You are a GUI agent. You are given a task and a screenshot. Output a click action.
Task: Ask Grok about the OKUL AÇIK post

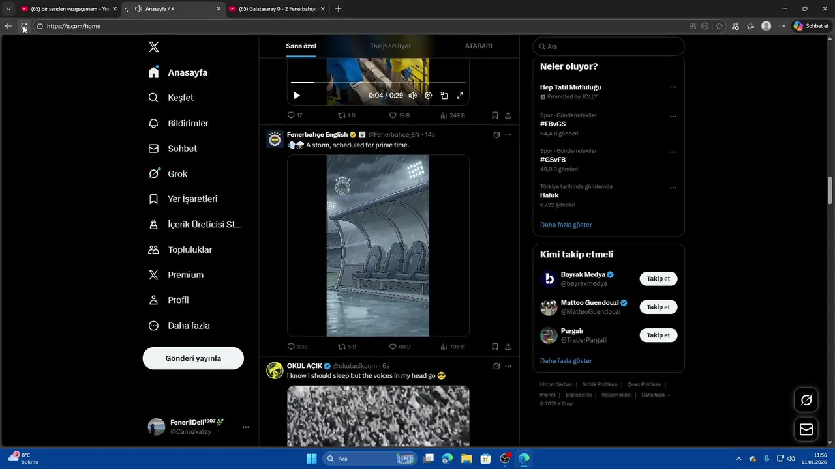[496, 366]
